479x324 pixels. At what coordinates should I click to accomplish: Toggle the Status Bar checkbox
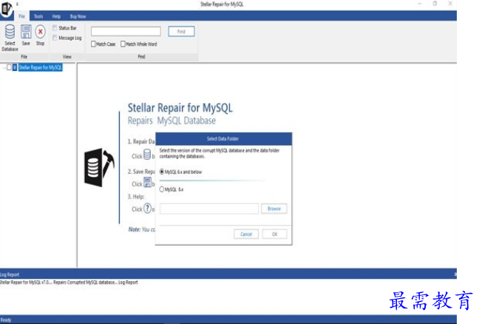click(55, 28)
